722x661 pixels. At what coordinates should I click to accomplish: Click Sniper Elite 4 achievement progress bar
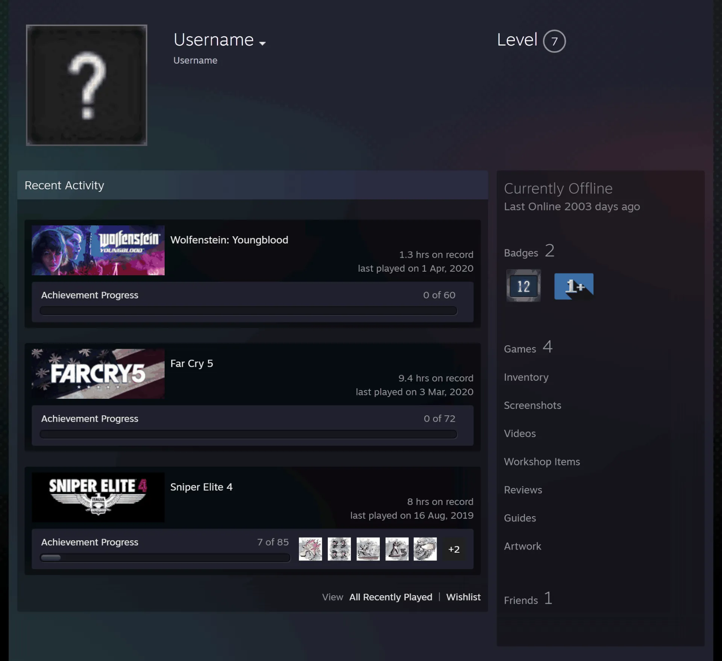pyautogui.click(x=165, y=558)
